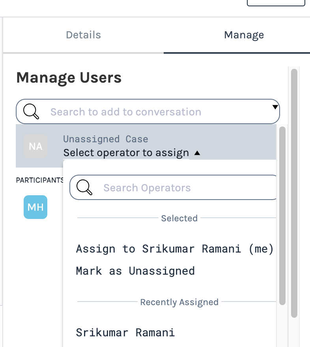The image size is (310, 347).
Task: Click the Select operator to assign dropdown
Action: pos(126,153)
